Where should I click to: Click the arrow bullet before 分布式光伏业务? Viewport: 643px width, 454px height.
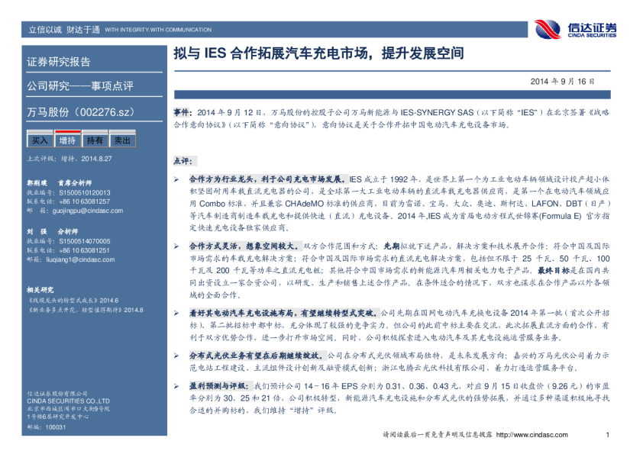point(176,356)
